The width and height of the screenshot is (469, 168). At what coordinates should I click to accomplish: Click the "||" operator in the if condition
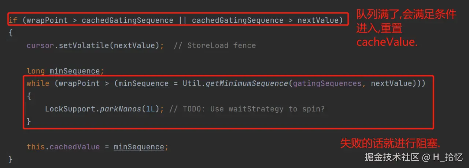[x=182, y=20]
